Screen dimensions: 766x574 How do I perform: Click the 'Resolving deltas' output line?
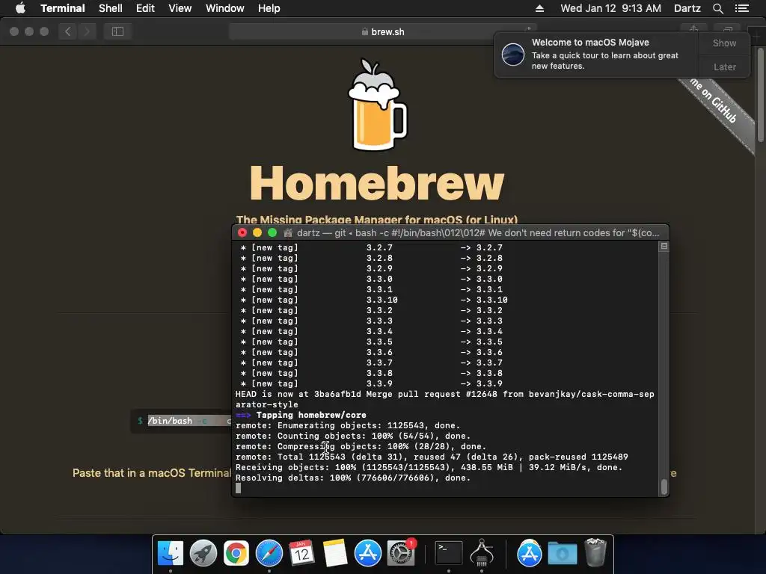click(353, 478)
